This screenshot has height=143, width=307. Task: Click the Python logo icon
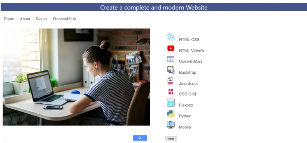[171, 114]
